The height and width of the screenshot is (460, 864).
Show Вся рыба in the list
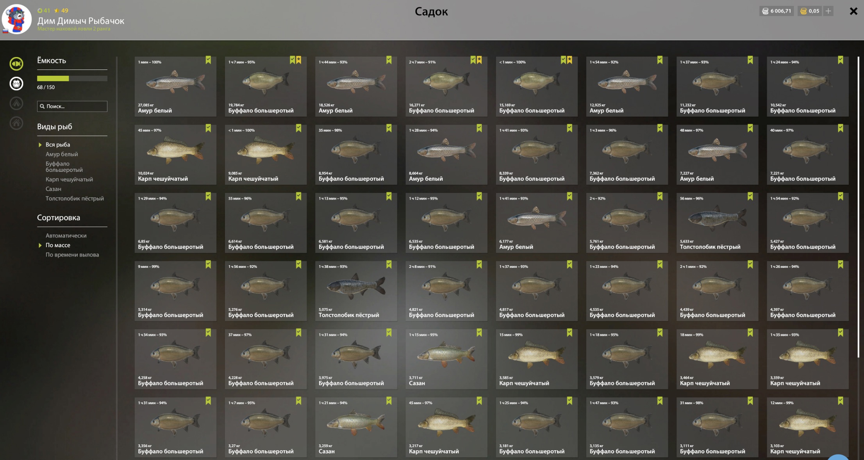[x=58, y=144]
